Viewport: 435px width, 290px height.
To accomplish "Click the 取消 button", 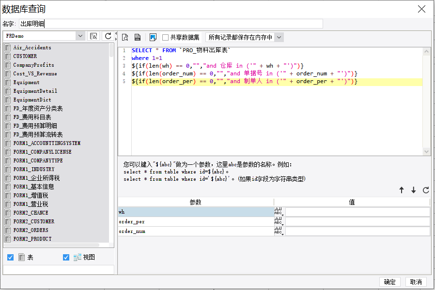I will (416, 282).
